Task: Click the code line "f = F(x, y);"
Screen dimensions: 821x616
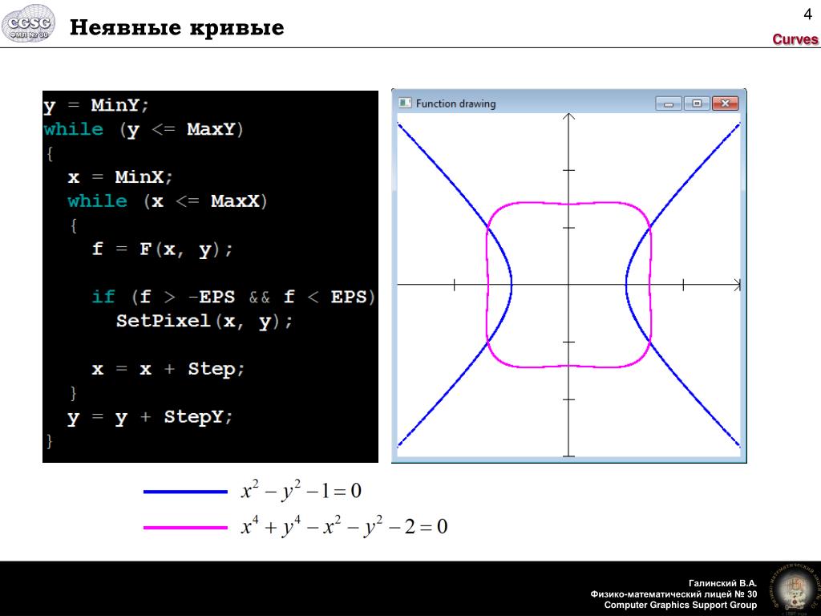Action: pyautogui.click(x=162, y=249)
